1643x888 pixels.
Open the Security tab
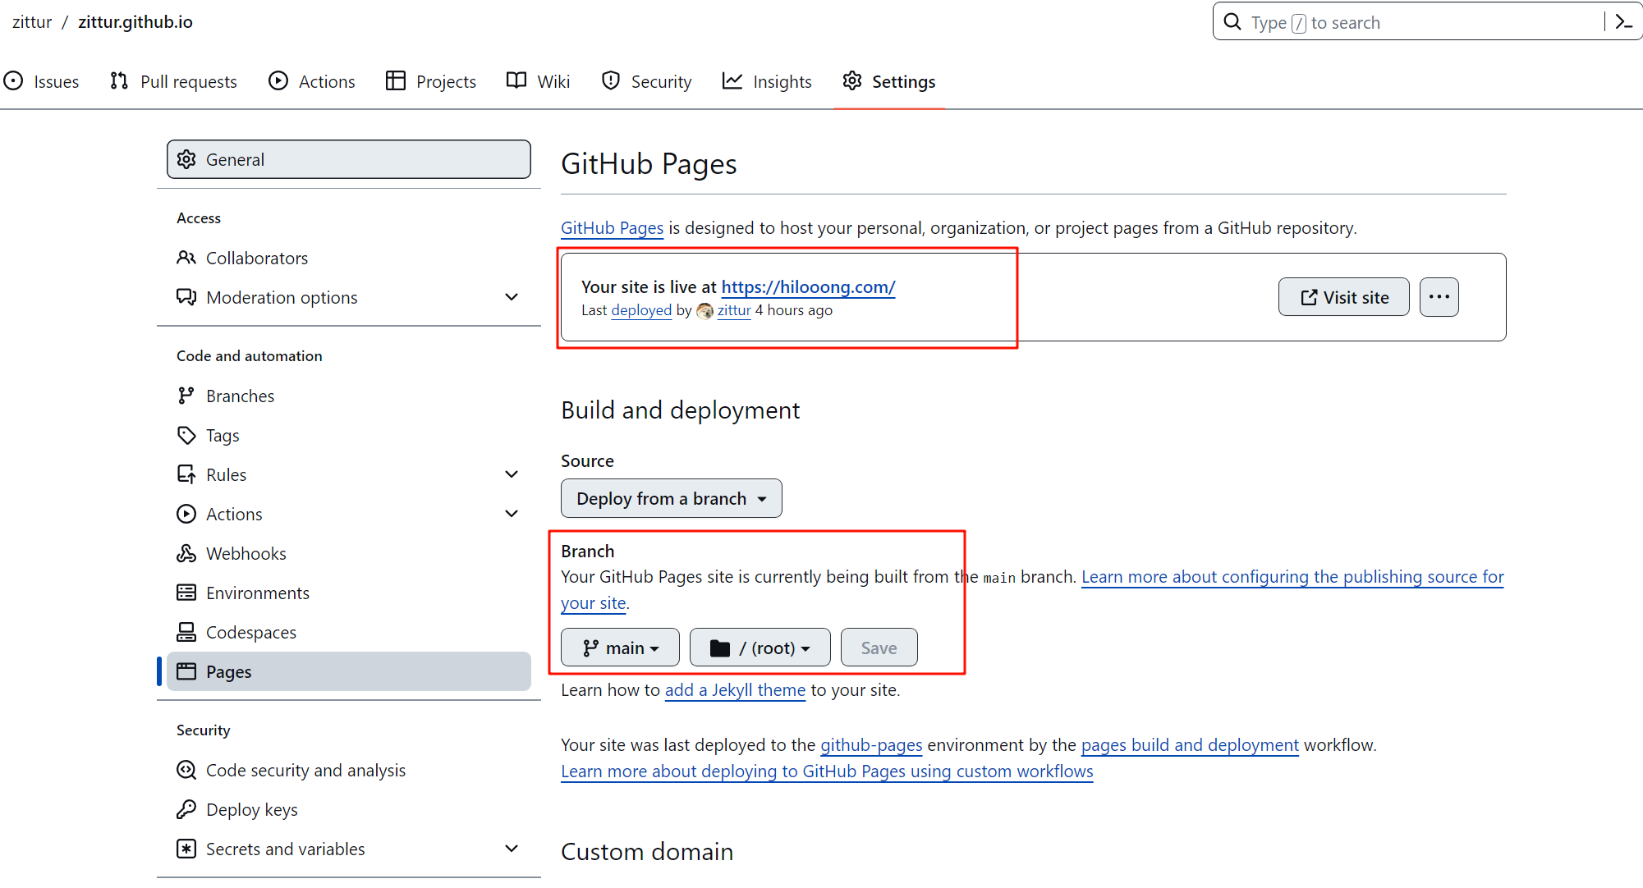point(647,81)
